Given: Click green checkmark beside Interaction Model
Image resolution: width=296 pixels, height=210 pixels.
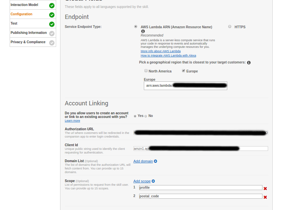Looking at the screenshot, I should pos(52,6).
